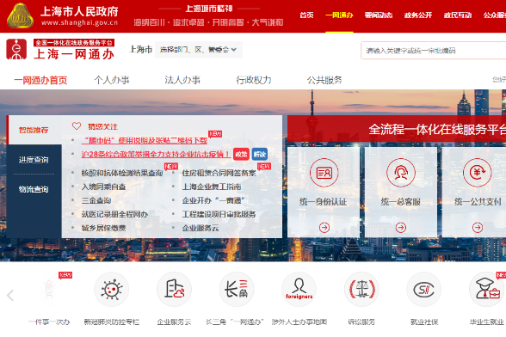The width and height of the screenshot is (506, 337).
Task: Open the 统一公共支付 yen payment icon
Action: 478,173
